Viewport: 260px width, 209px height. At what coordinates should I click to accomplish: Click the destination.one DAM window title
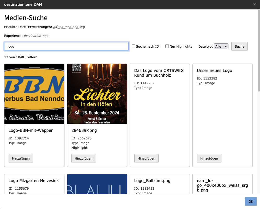pos(23,4)
